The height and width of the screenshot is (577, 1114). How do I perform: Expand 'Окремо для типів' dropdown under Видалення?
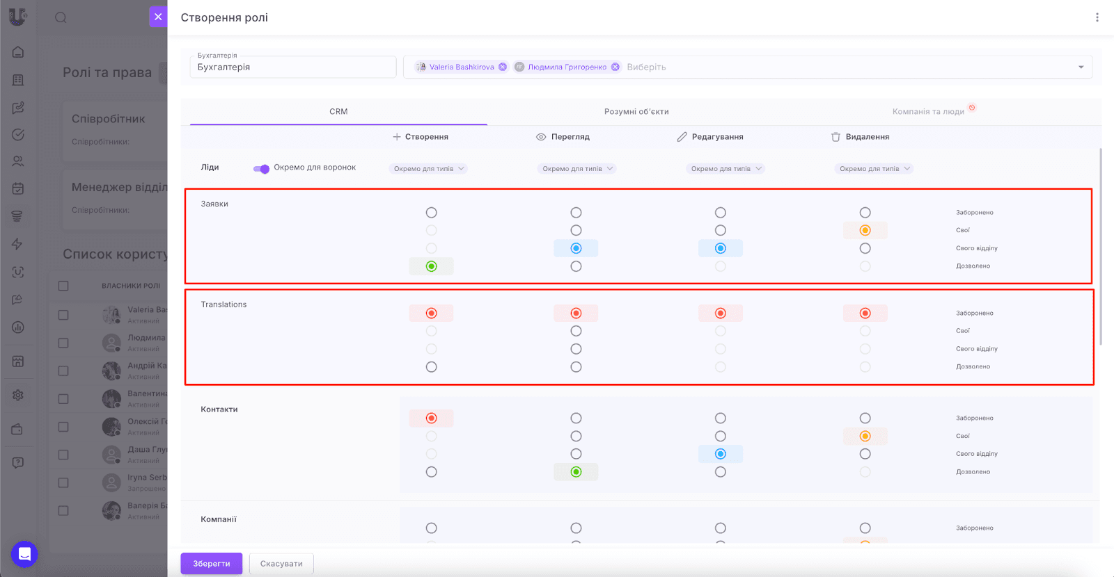tap(874, 169)
